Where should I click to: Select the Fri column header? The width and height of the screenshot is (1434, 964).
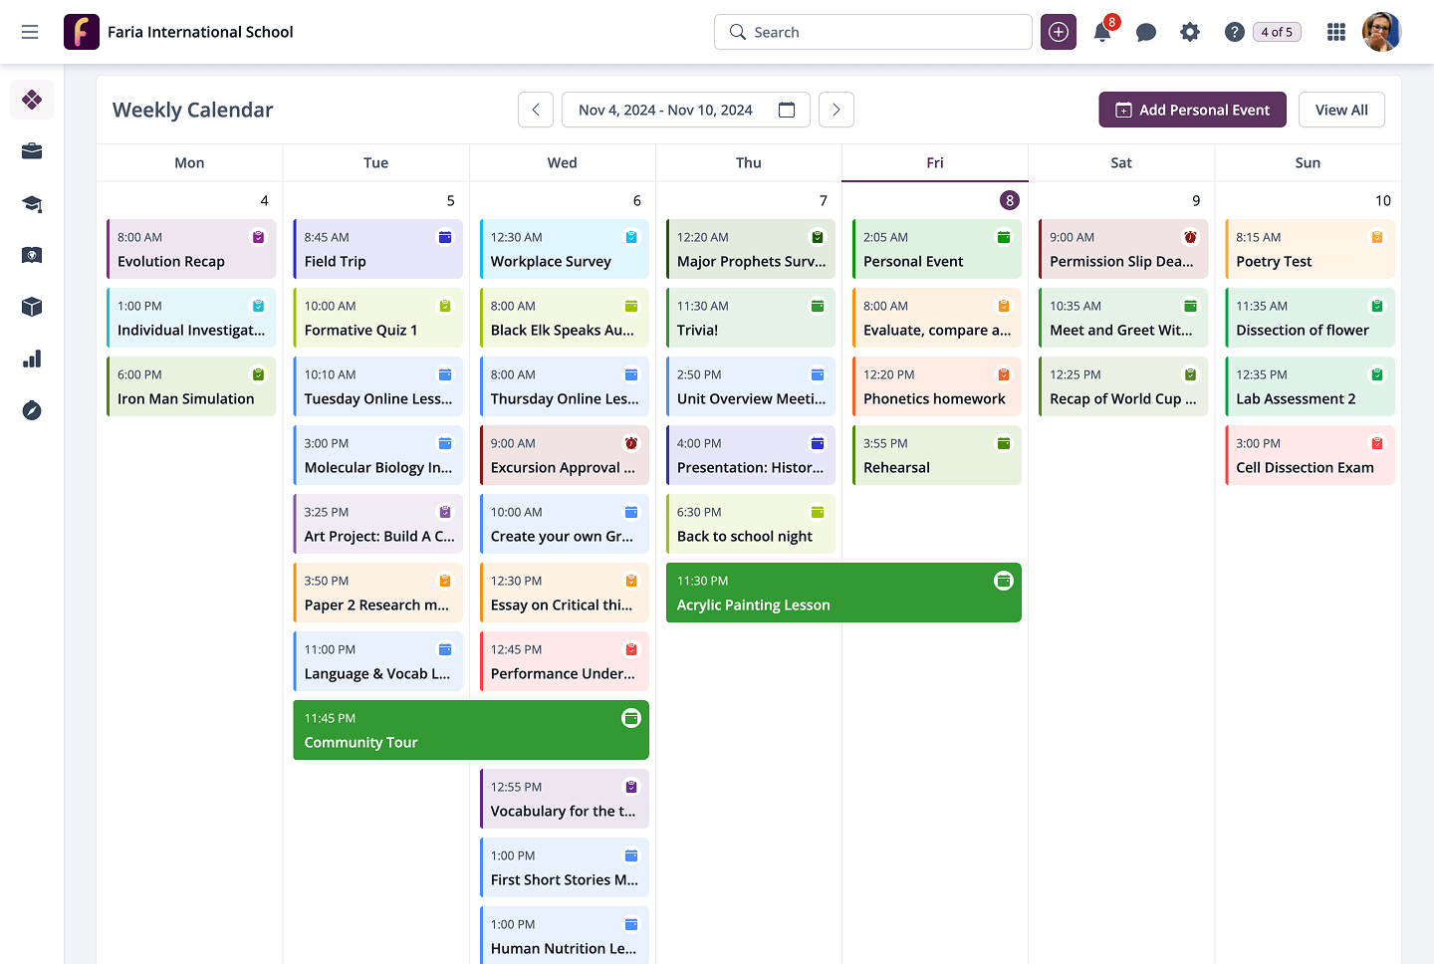pyautogui.click(x=934, y=163)
